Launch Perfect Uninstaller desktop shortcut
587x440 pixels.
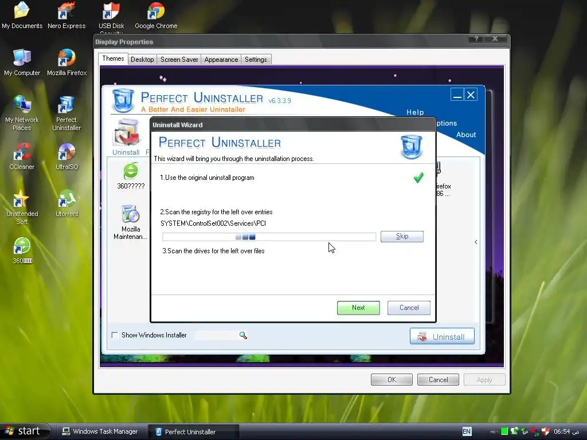point(66,113)
